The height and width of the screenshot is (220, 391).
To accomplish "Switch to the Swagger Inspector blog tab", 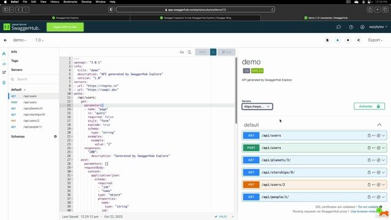I will (195, 18).
